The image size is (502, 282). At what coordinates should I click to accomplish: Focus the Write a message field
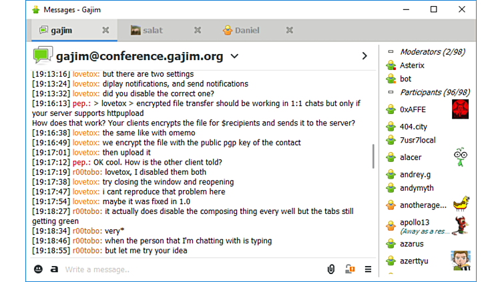point(187,269)
